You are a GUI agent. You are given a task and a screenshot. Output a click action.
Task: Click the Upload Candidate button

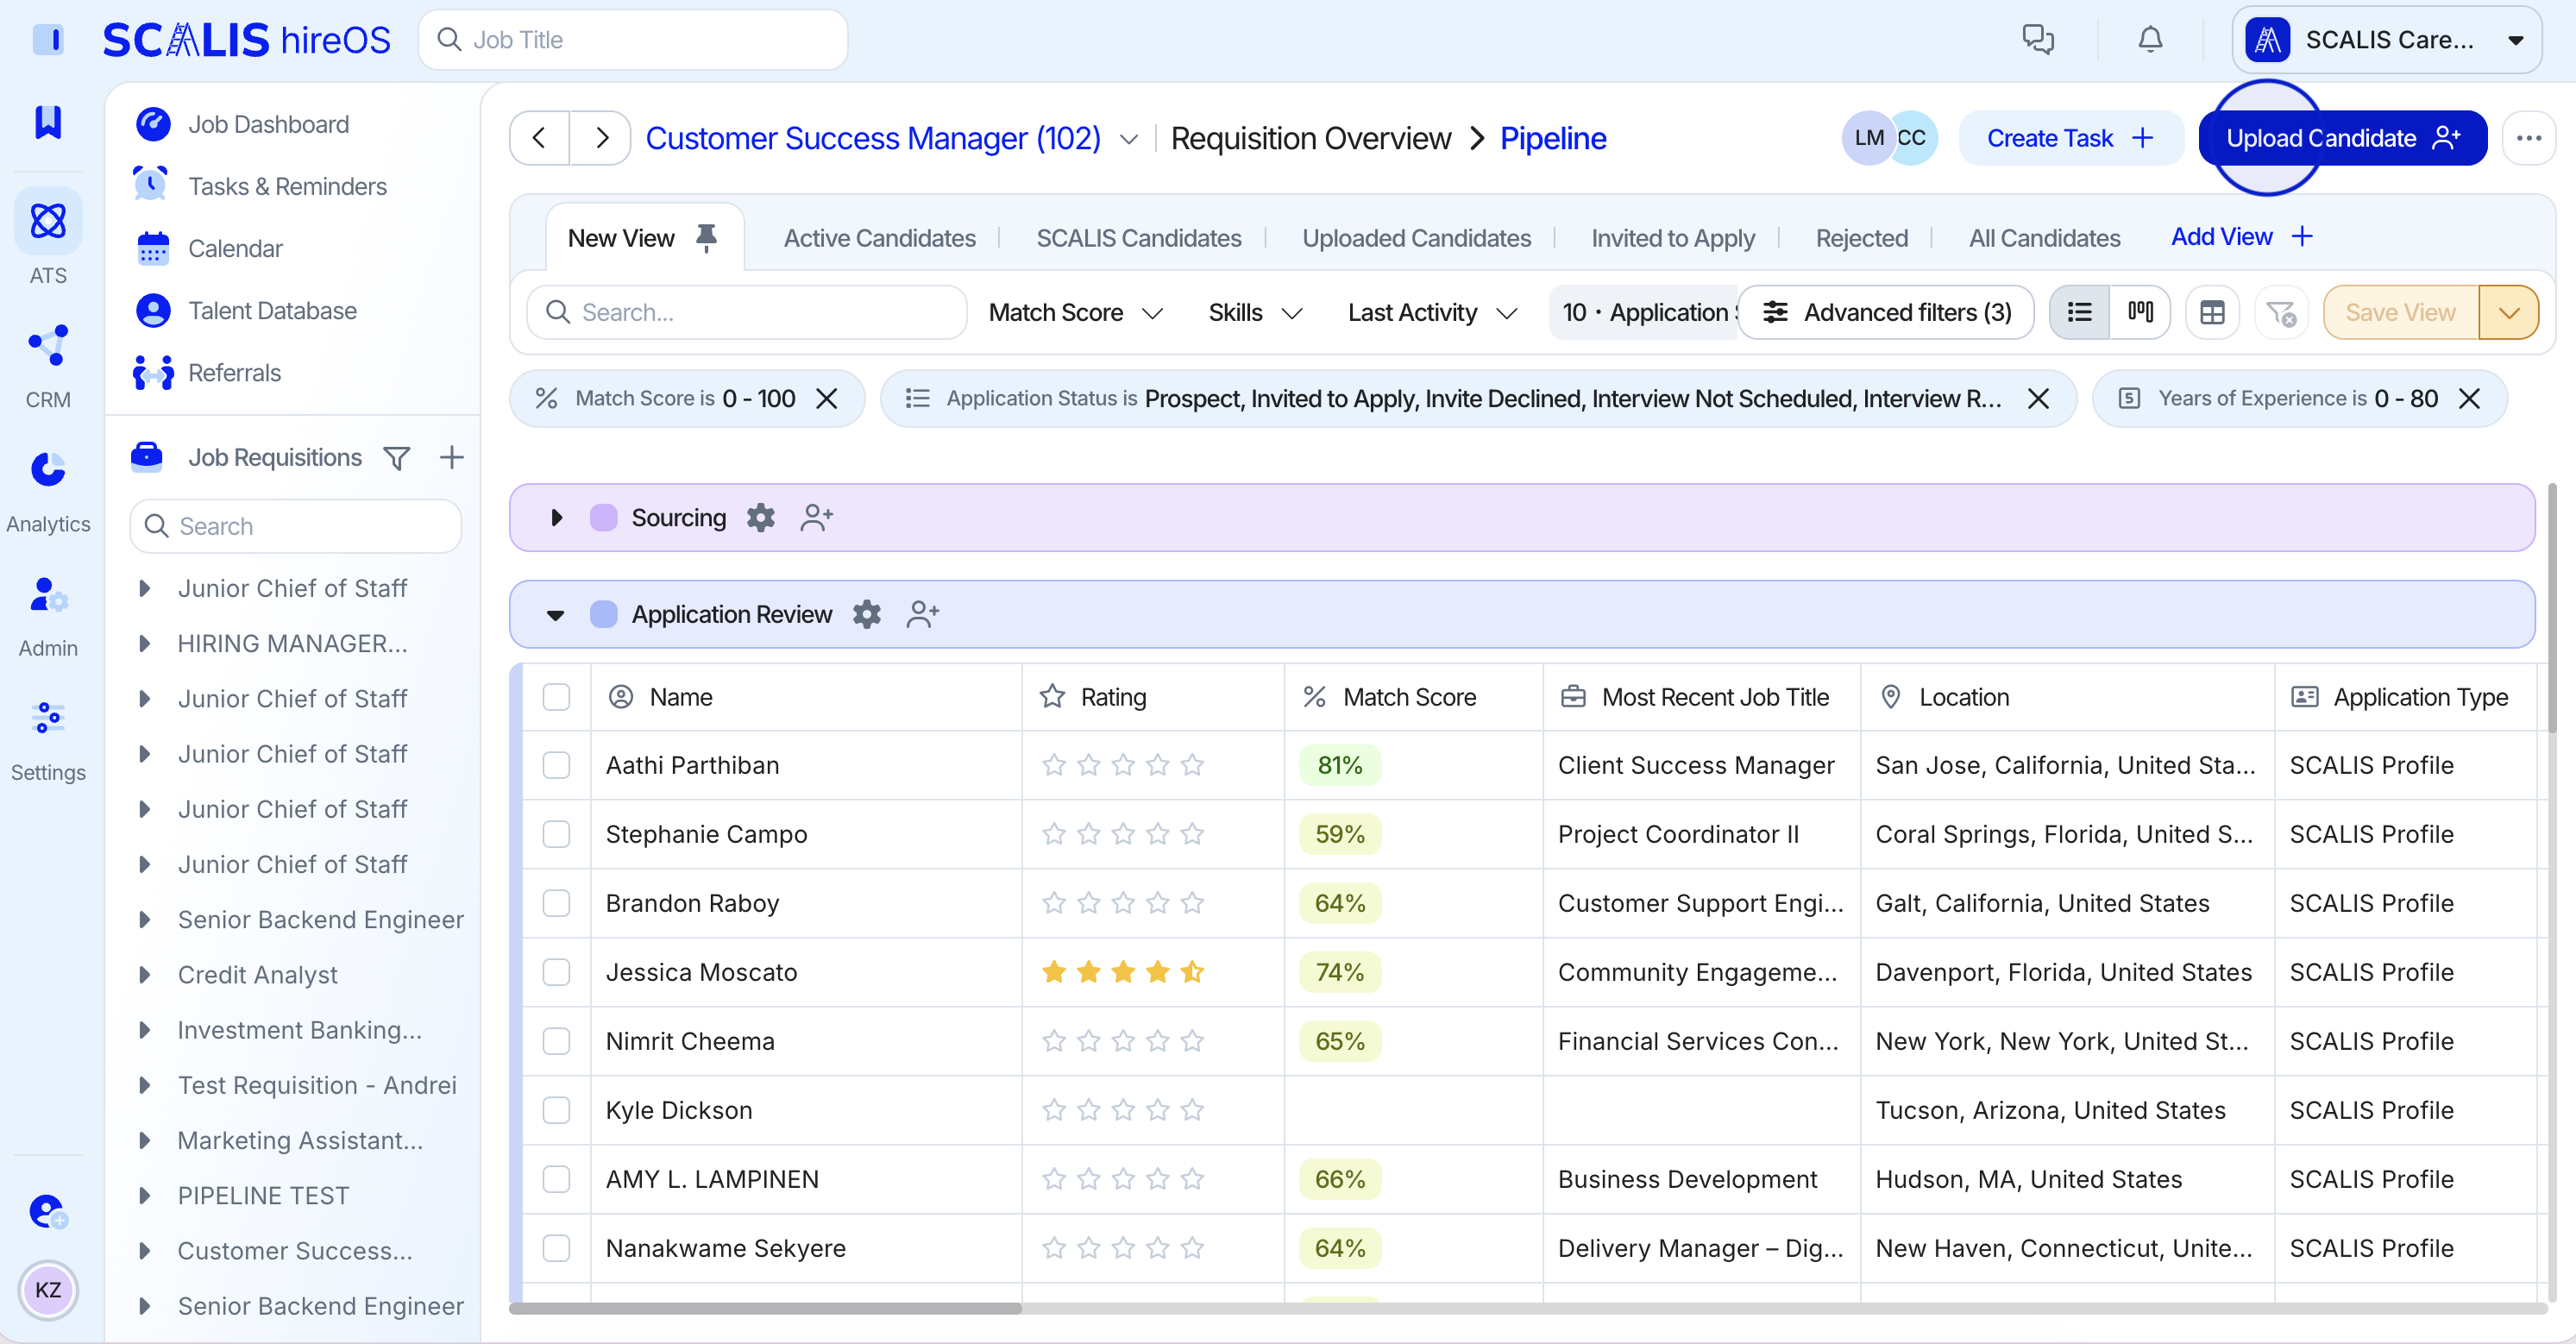pos(2341,138)
